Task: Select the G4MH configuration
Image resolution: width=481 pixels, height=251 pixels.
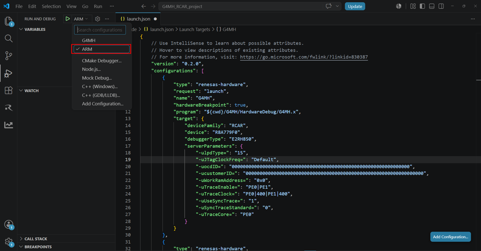Action: [x=101, y=40]
